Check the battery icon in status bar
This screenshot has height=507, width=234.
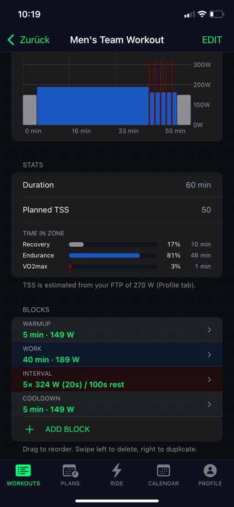[x=216, y=14]
